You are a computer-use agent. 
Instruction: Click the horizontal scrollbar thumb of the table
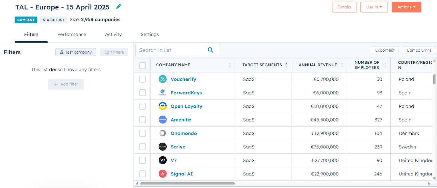tap(187, 184)
